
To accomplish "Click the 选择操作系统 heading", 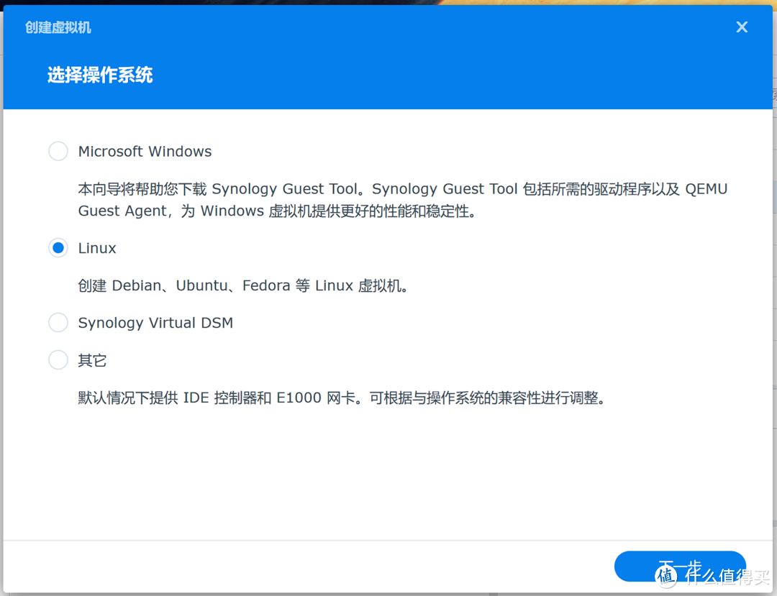I will [x=99, y=75].
